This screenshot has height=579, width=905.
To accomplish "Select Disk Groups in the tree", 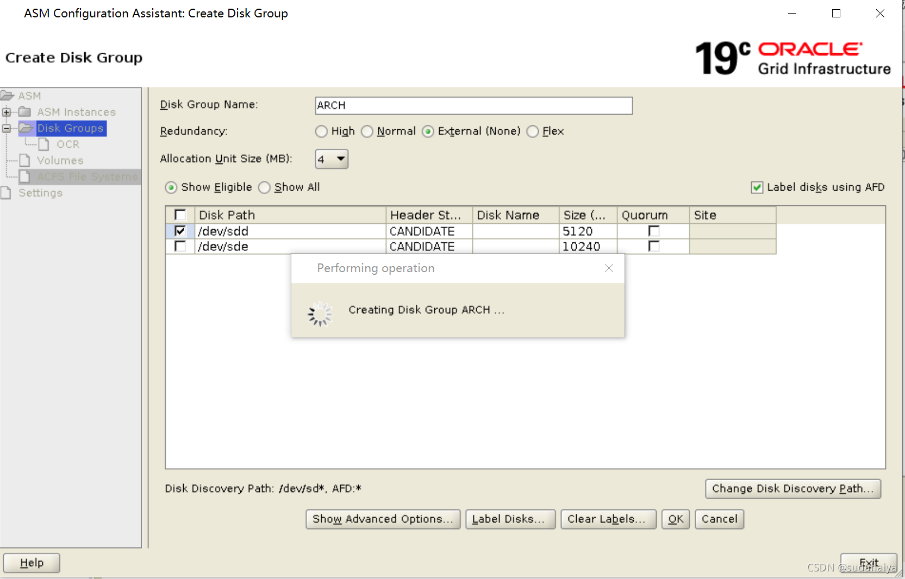I will coord(71,128).
